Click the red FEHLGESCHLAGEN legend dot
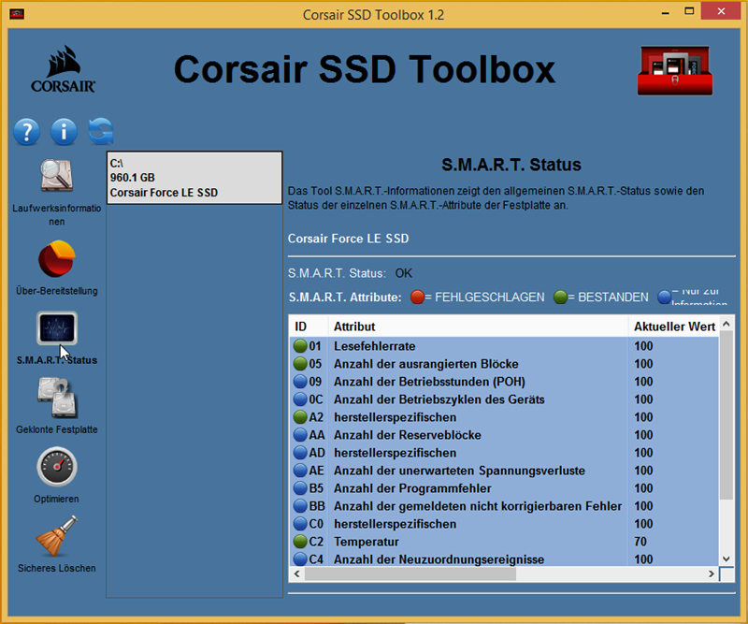The height and width of the screenshot is (624, 748). [x=417, y=297]
